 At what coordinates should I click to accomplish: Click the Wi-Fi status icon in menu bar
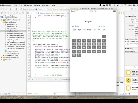coord(125,5)
